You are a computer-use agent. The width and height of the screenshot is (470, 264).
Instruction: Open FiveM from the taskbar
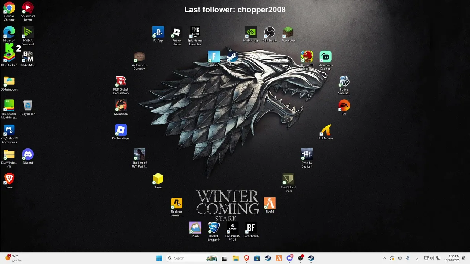coord(279,258)
